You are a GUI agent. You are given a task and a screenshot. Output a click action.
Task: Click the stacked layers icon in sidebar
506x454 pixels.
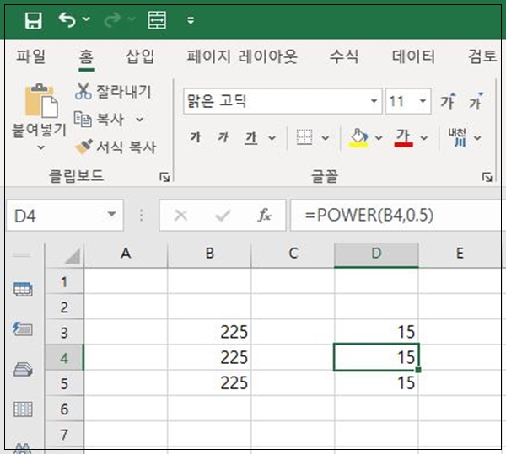[x=23, y=369]
